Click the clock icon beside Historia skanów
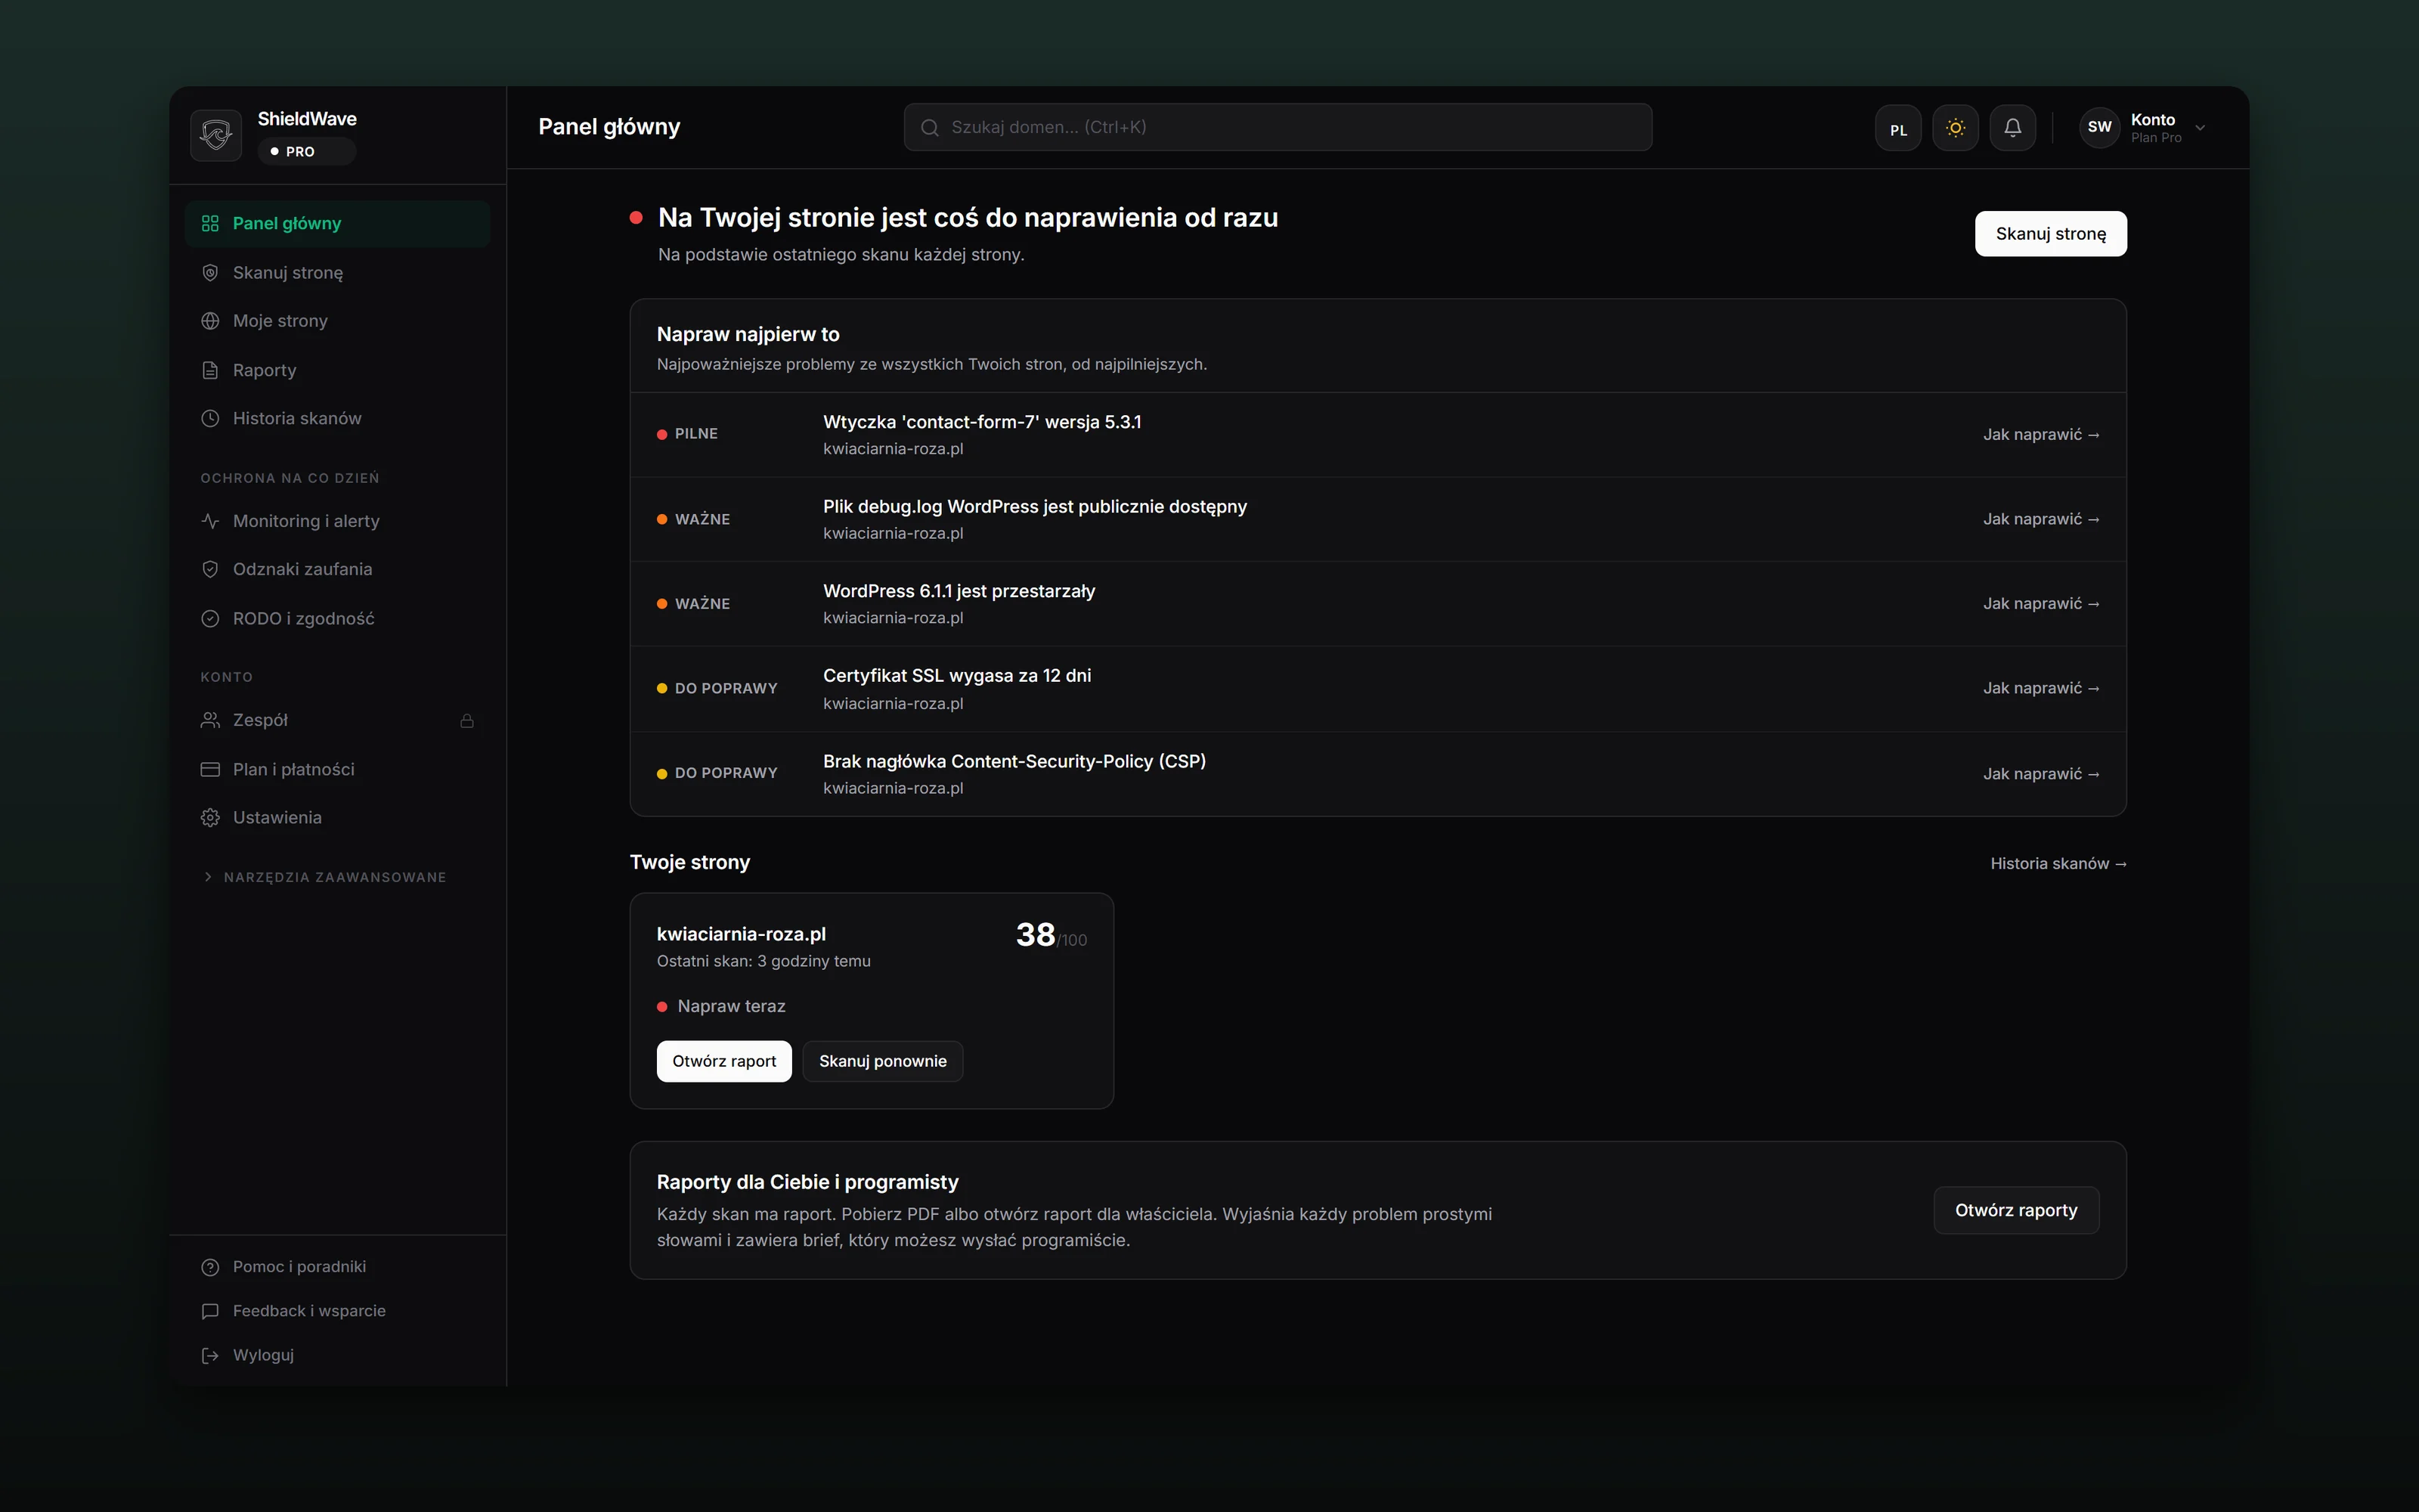The height and width of the screenshot is (1512, 2419). coord(210,419)
